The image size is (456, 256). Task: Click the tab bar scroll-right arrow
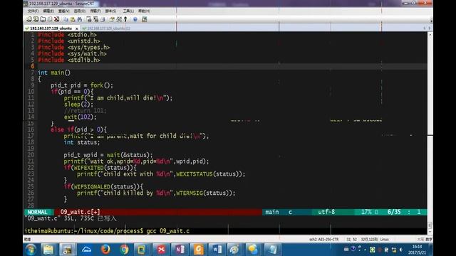tap(429, 28)
